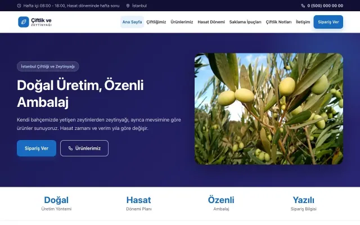Click the 'Doğal' stat heading
The height and width of the screenshot is (225, 360).
click(56, 200)
